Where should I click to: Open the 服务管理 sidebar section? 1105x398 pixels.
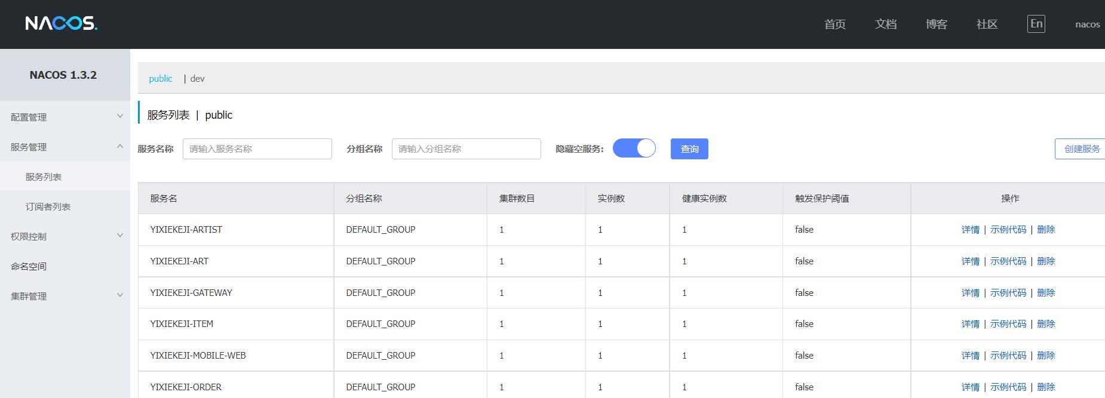[29, 147]
